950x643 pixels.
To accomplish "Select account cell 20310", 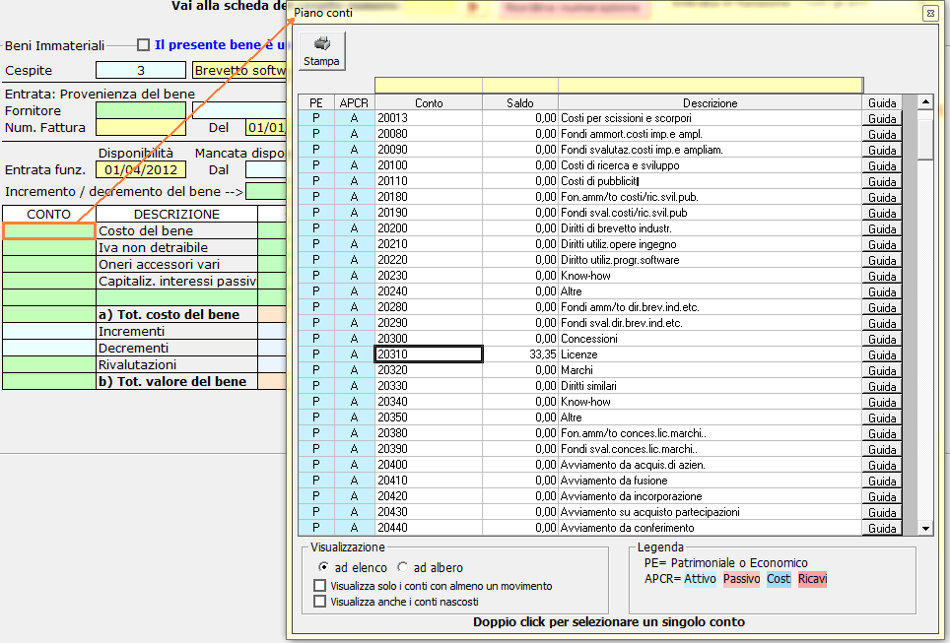I will click(x=429, y=354).
